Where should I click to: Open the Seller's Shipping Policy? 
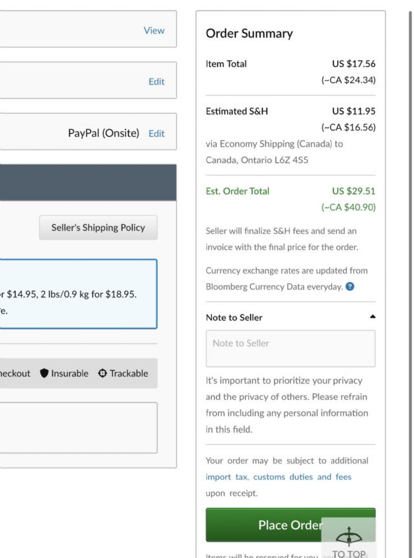[x=98, y=228]
